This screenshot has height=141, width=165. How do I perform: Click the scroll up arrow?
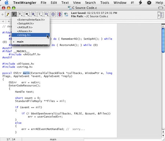pyautogui.click(x=163, y=132)
